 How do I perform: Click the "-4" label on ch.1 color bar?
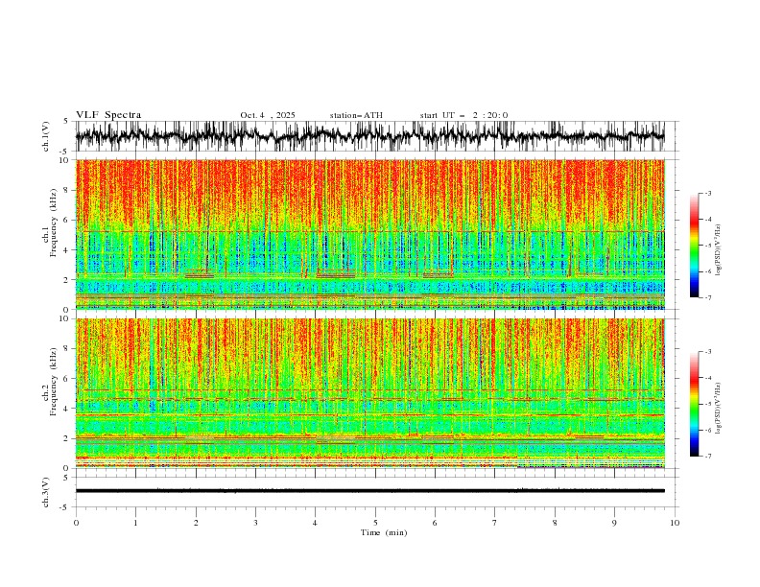pyautogui.click(x=707, y=220)
